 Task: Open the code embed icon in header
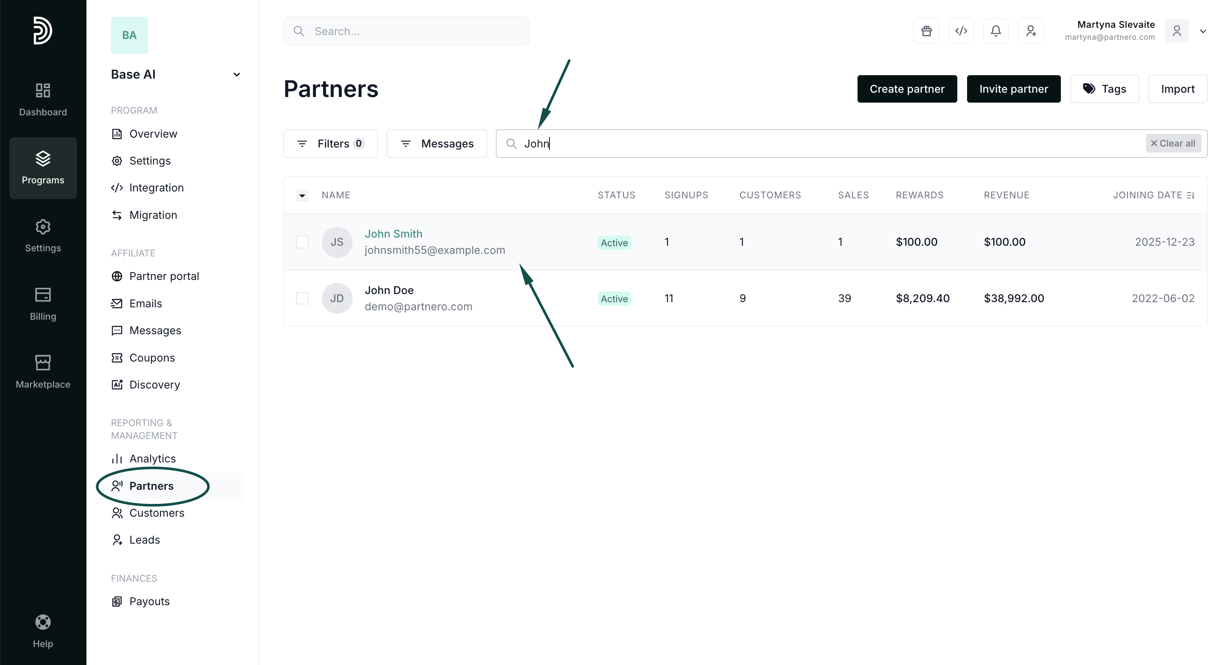click(x=961, y=31)
